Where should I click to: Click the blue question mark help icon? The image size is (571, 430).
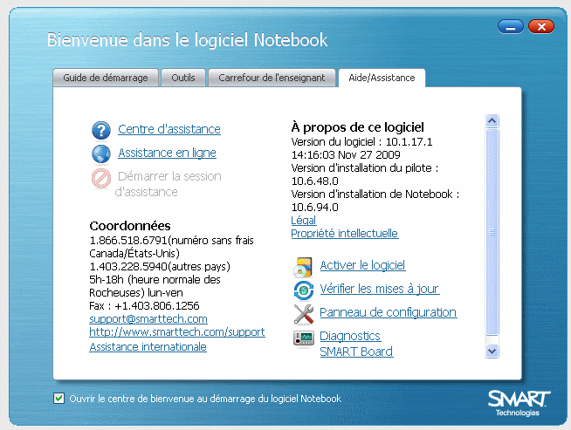coord(101,130)
